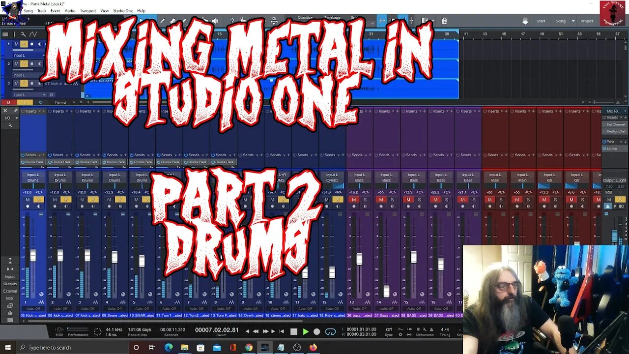
Task: Open the Audio menu
Action: click(70, 10)
